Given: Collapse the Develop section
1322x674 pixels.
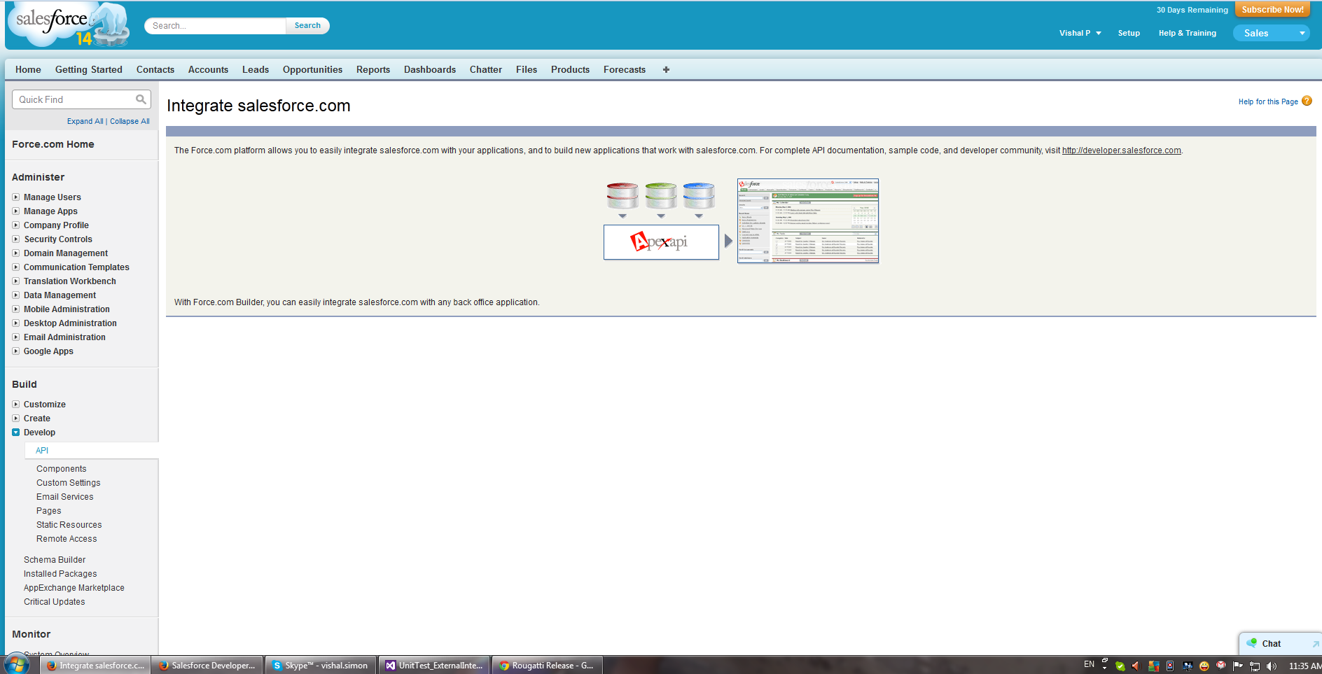Looking at the screenshot, I should (x=15, y=433).
